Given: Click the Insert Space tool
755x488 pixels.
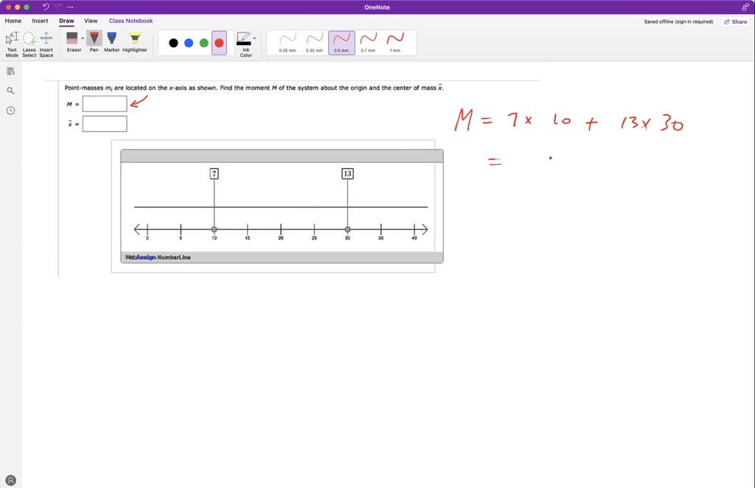Looking at the screenshot, I should pos(46,44).
